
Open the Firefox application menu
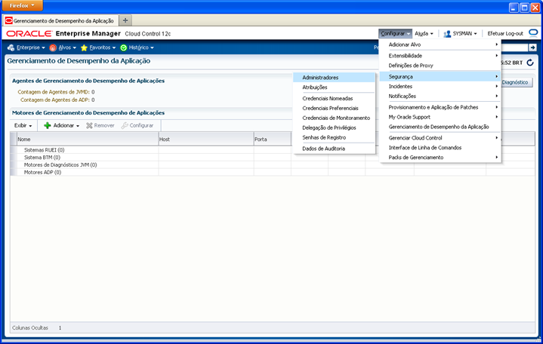[22, 5]
